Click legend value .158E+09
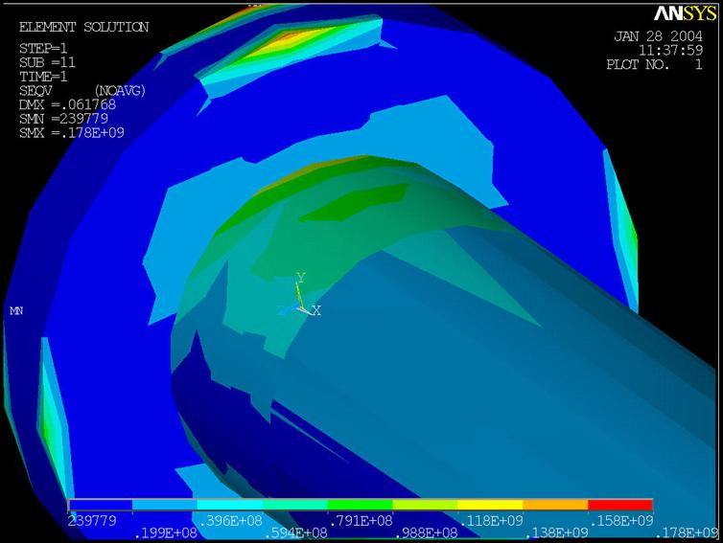This screenshot has width=723, height=543. (x=621, y=521)
